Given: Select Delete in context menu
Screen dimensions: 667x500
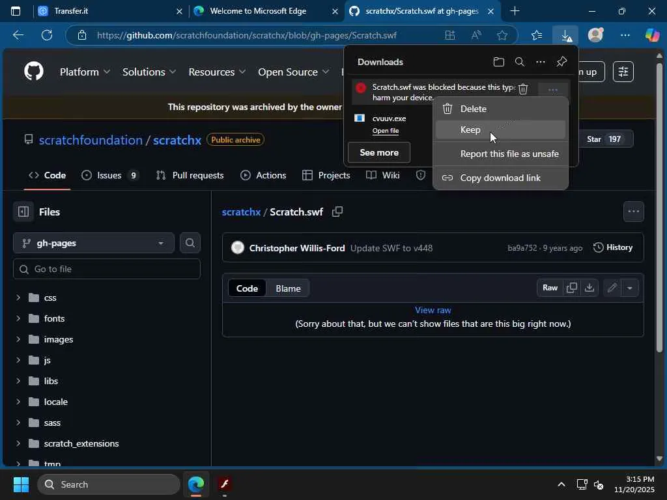Looking at the screenshot, I should pyautogui.click(x=500, y=109).
